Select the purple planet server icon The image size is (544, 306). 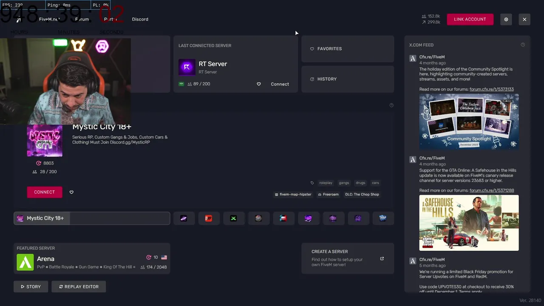[184, 218]
